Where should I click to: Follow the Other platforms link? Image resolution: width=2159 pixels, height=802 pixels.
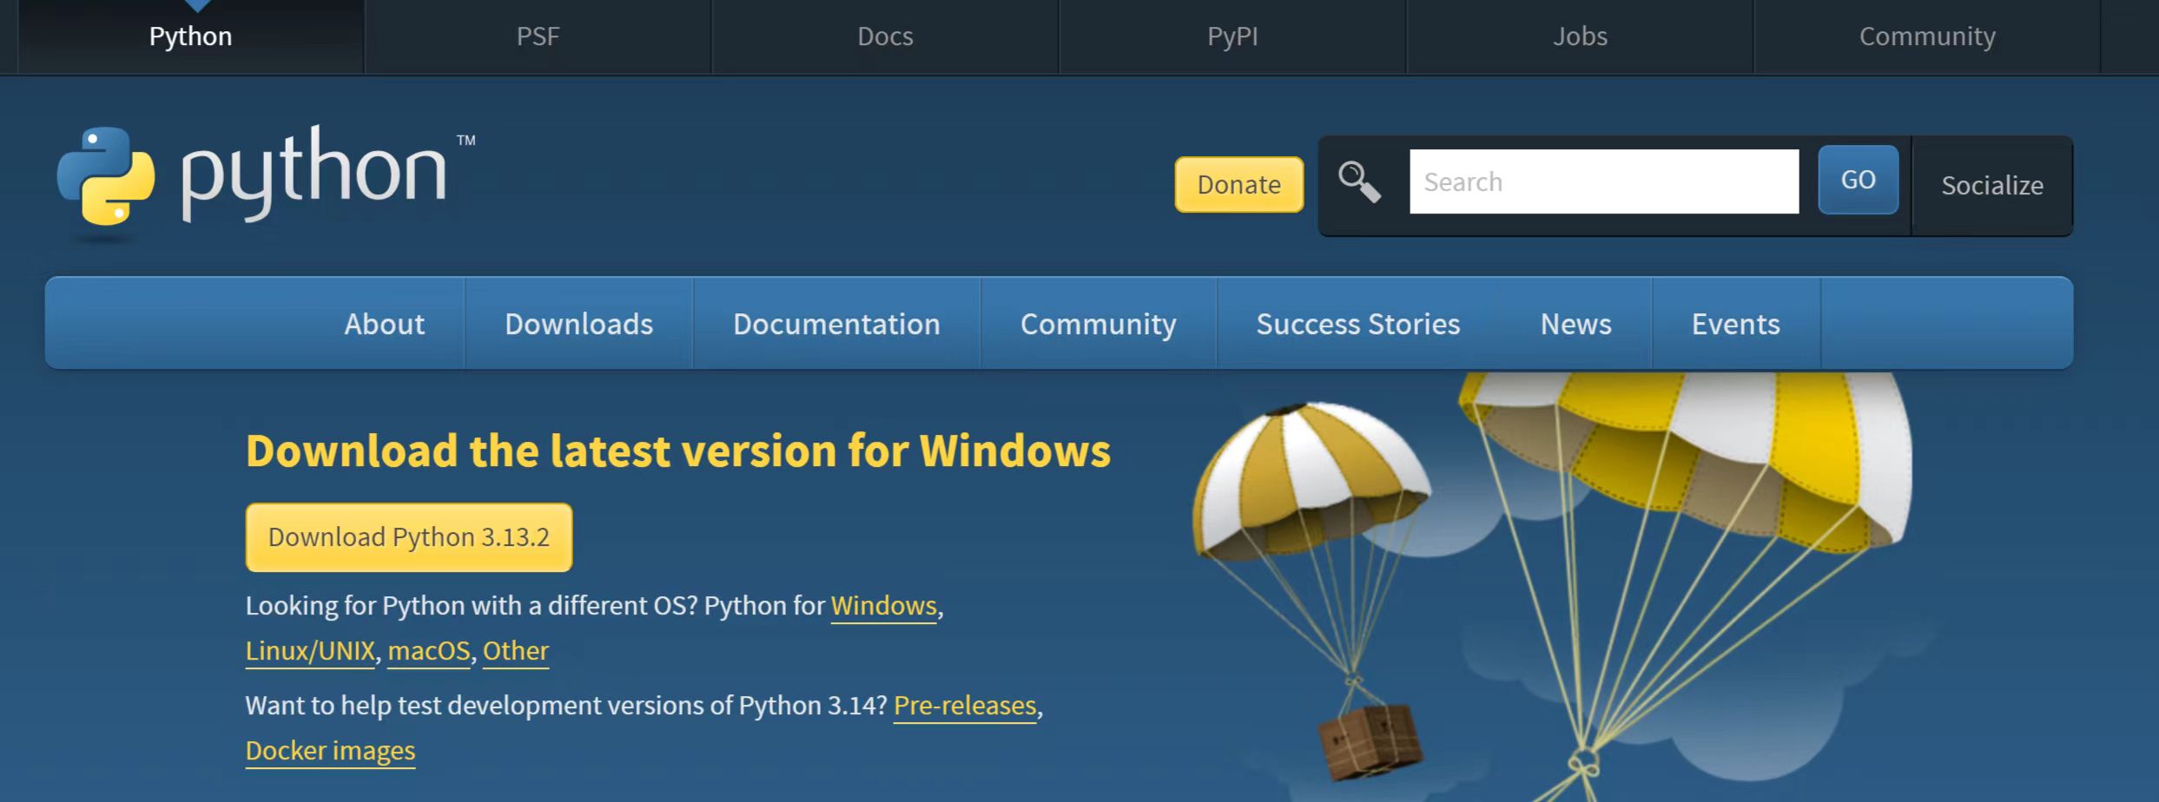(x=516, y=650)
